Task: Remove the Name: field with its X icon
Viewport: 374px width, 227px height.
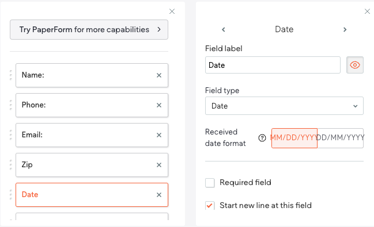Action: [159, 75]
